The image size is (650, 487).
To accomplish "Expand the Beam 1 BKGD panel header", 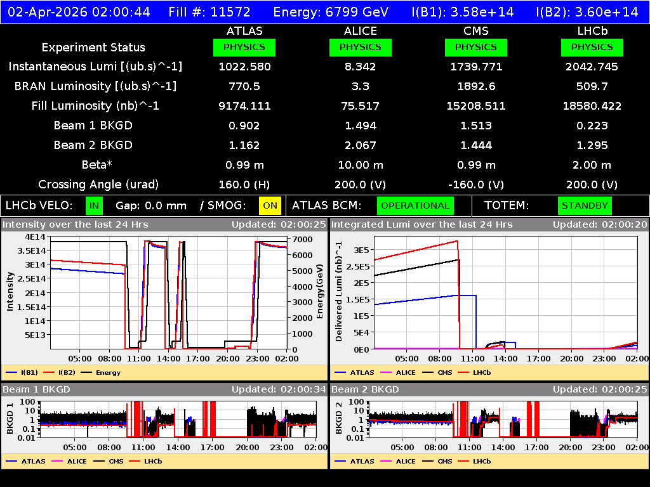I will point(38,389).
